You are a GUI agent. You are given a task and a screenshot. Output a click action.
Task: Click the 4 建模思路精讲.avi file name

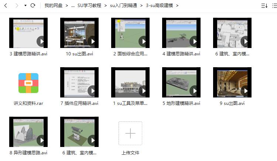pyautogui.click(x=181, y=54)
